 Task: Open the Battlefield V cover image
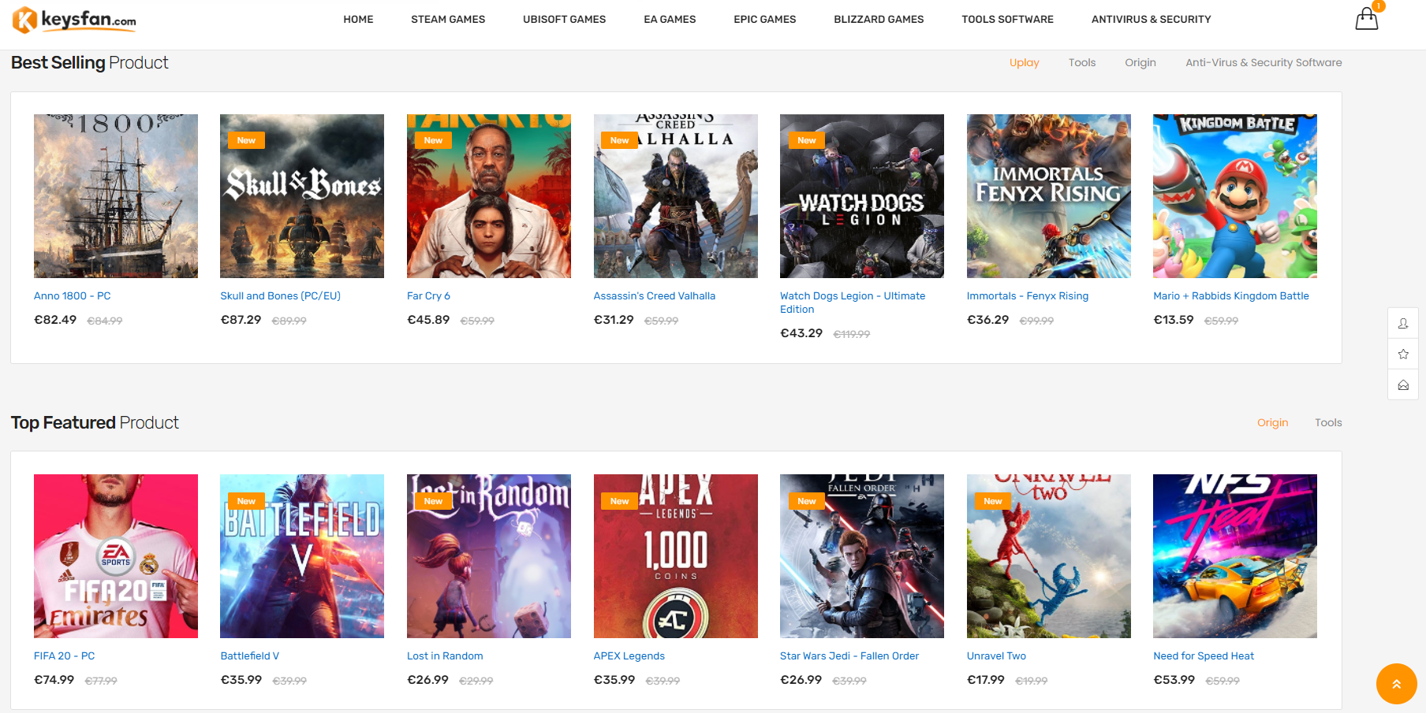(302, 556)
